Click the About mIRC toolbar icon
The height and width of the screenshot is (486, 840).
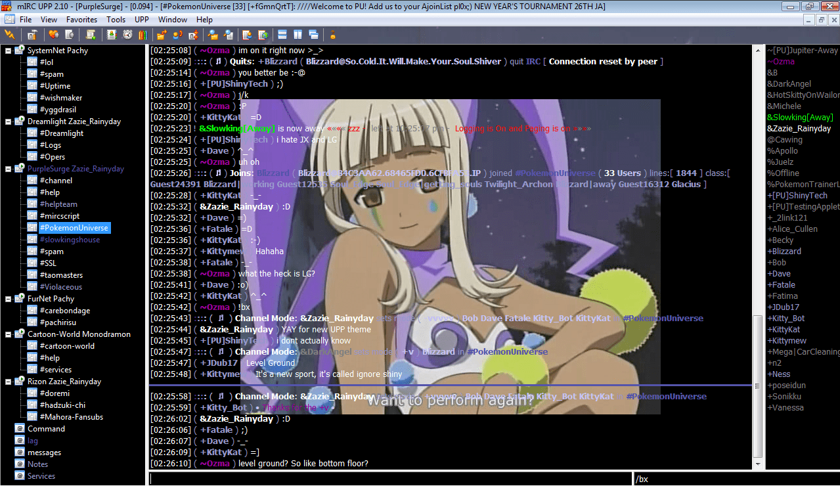click(332, 34)
